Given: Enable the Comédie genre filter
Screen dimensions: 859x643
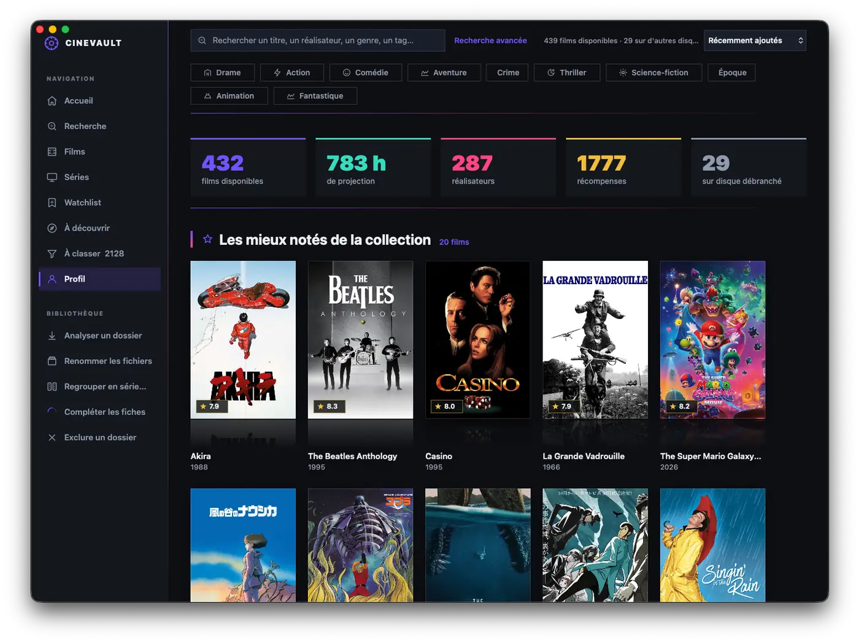Looking at the screenshot, I should tap(366, 72).
